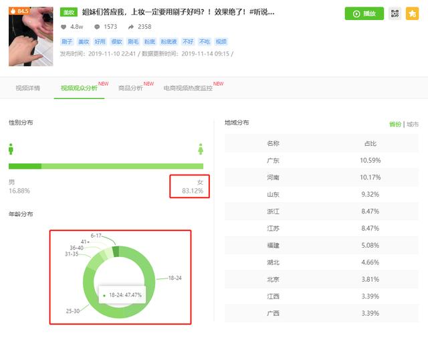This screenshot has width=428, height=340.
Task: Click the 10.17% percentage value
Action: [x=370, y=177]
